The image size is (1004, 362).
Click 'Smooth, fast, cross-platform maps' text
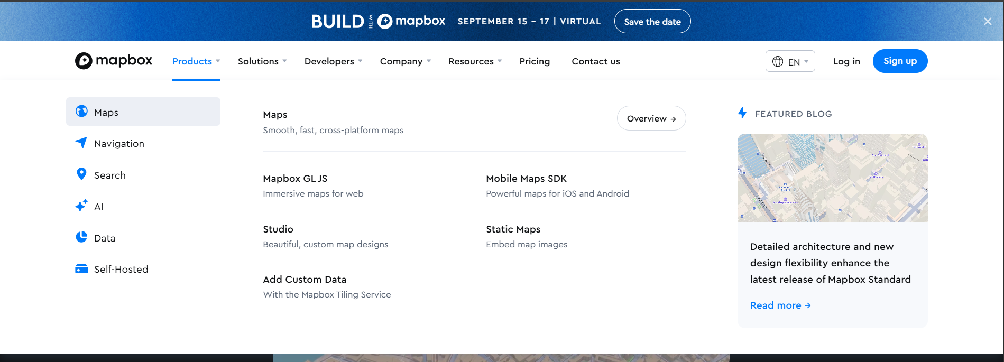pos(333,131)
